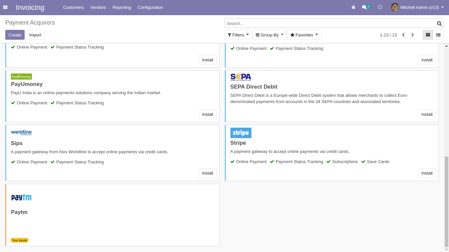449x252 pixels.
Task: Open the Stripe card title
Action: [238, 143]
